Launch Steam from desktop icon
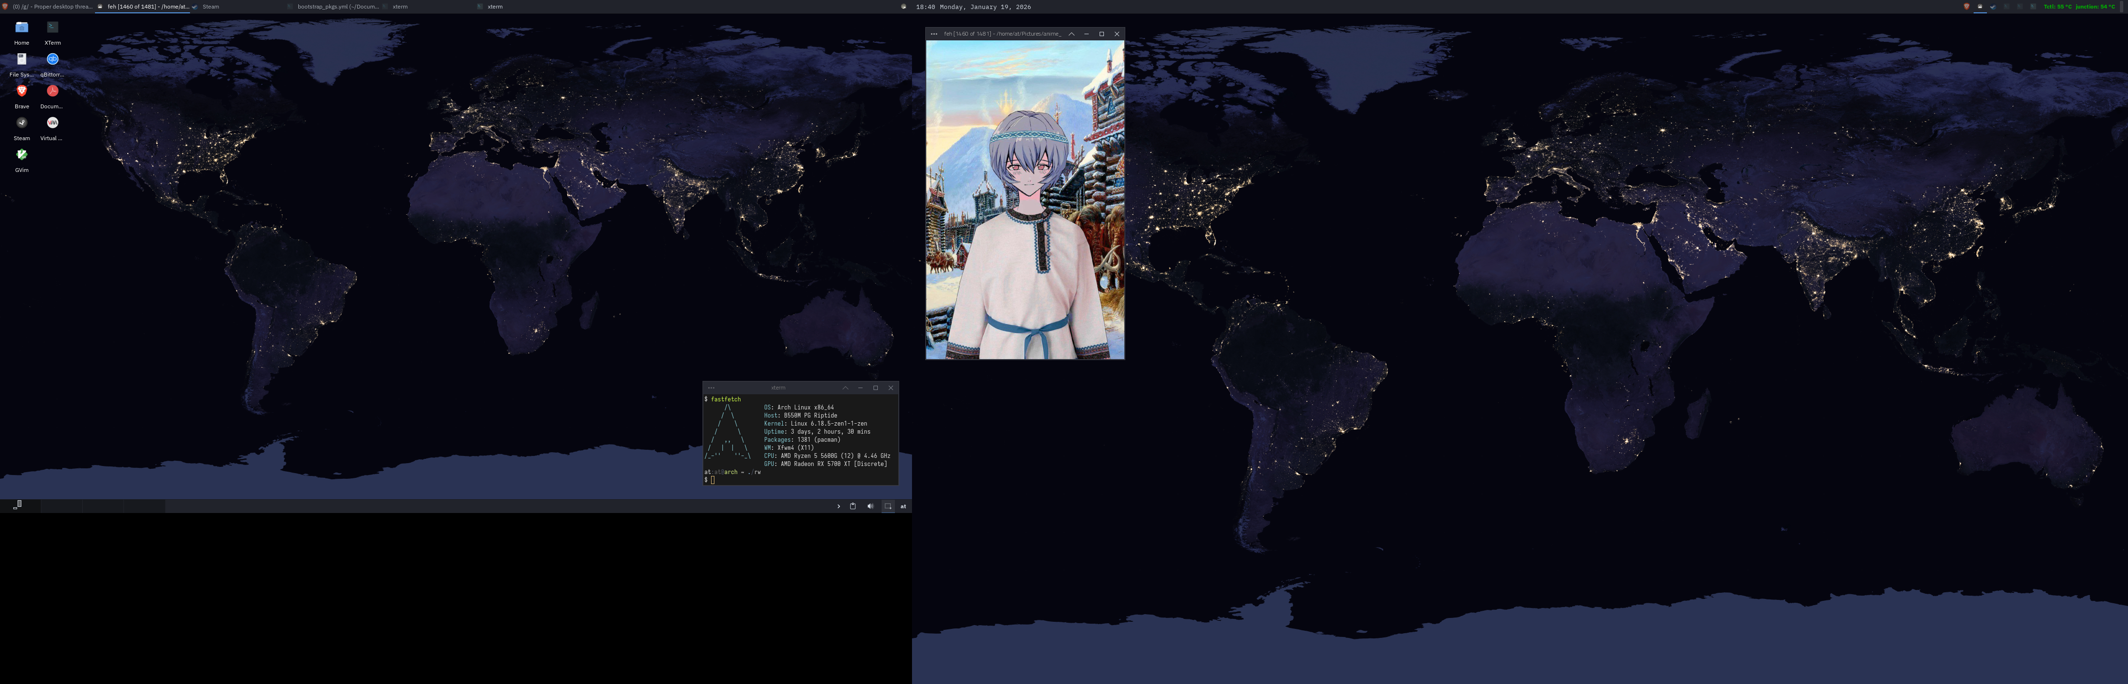2128x684 pixels. 21,123
